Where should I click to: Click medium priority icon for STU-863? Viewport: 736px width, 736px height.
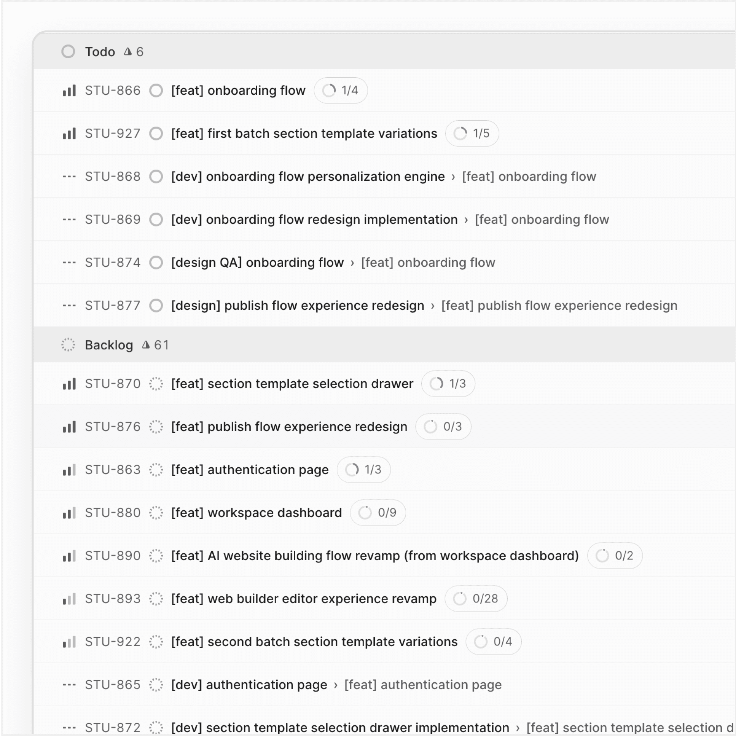click(x=69, y=470)
